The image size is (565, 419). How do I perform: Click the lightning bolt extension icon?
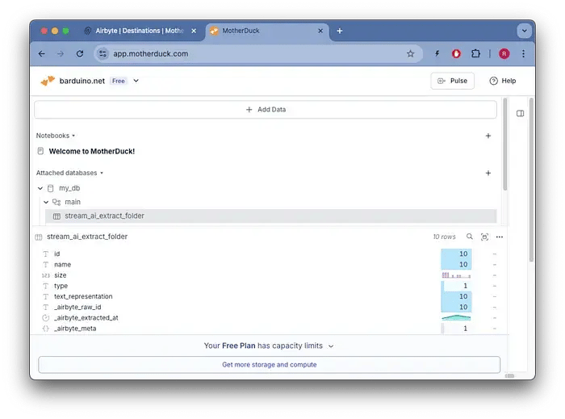[x=437, y=53]
